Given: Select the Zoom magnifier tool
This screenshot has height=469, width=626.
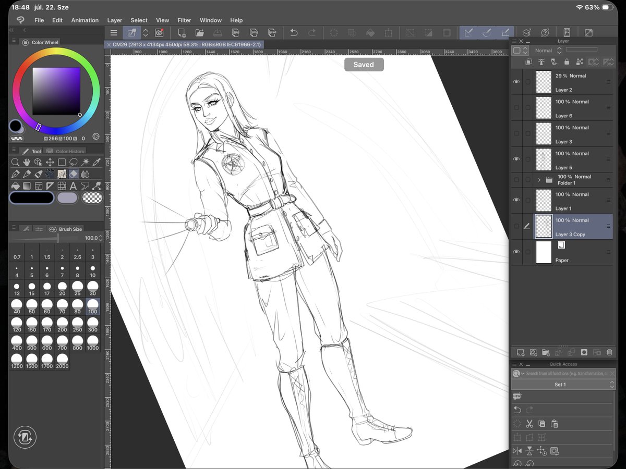Looking at the screenshot, I should 15,162.
